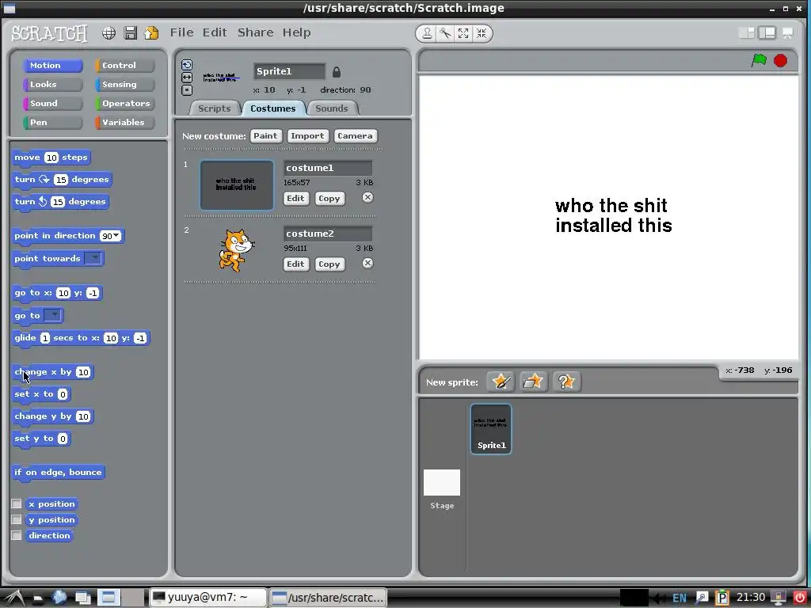Image resolution: width=811 pixels, height=608 pixels.
Task: Select the grow sprite tool
Action: [x=463, y=33]
